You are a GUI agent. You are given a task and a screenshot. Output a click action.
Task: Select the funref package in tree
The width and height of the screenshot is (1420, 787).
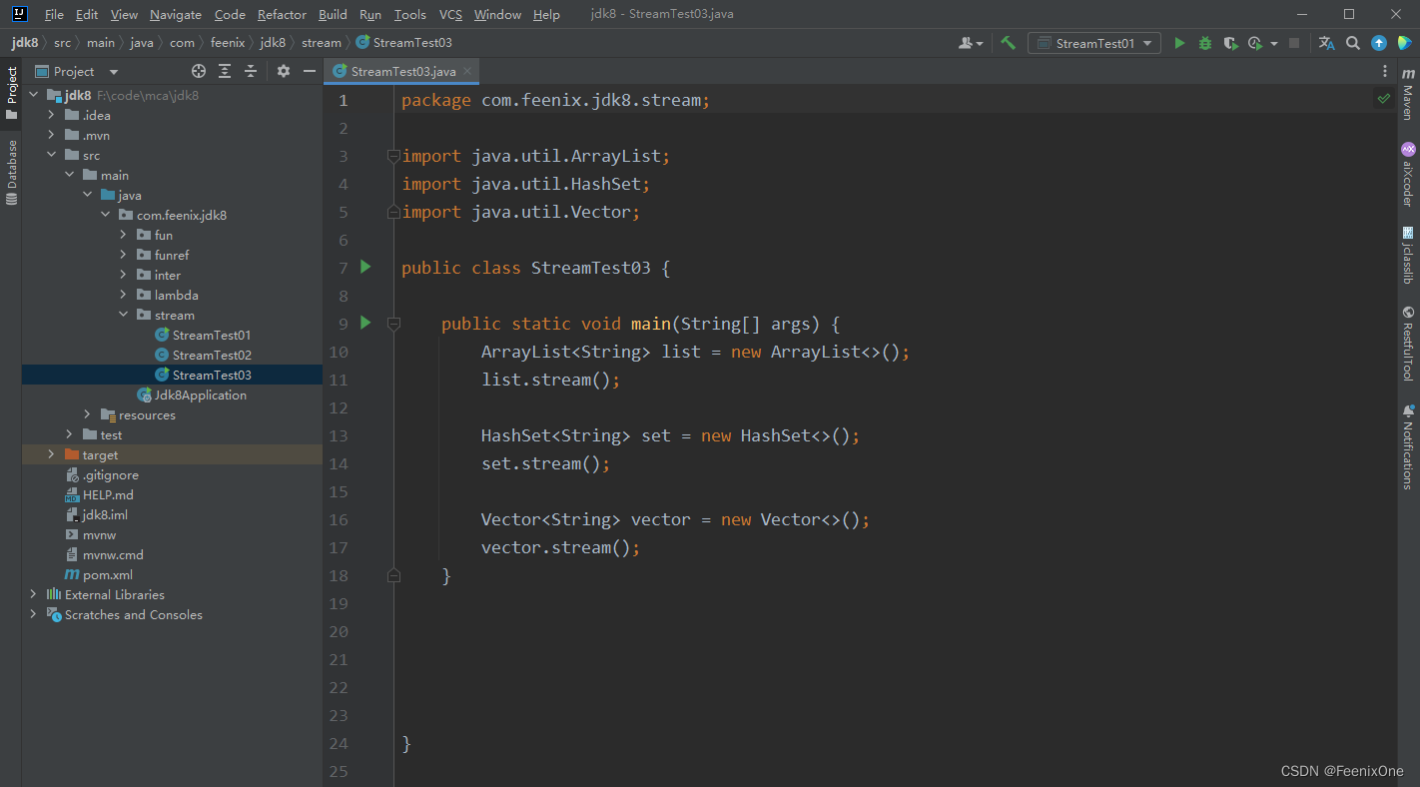pos(172,255)
